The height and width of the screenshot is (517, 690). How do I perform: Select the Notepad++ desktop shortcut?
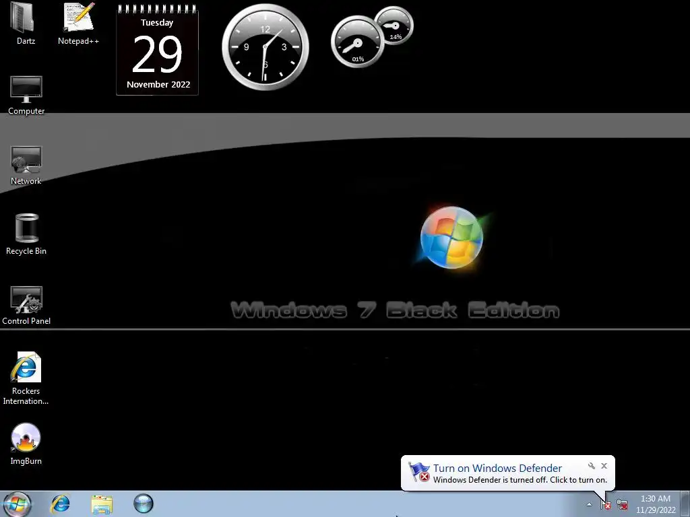[78, 24]
